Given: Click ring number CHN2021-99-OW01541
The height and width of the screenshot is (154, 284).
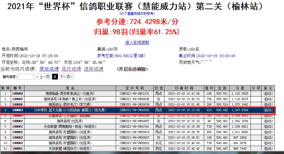Looking at the screenshot, I should coord(134,127).
